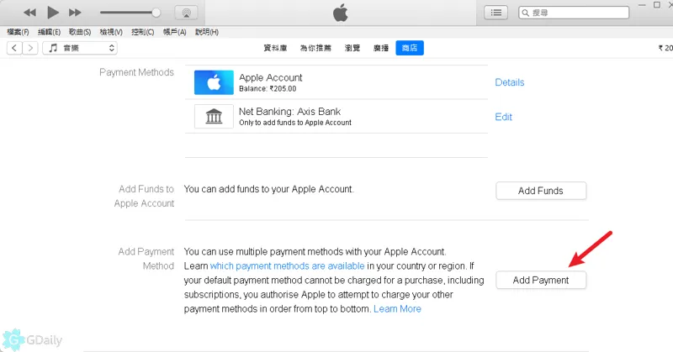
Task: Click the account balance ₹ amount in header
Action: tap(665, 48)
